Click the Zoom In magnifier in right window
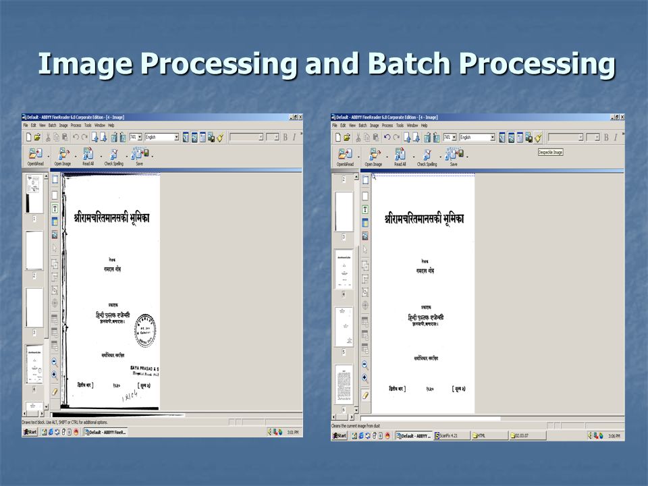The height and width of the screenshot is (486, 648). (365, 378)
